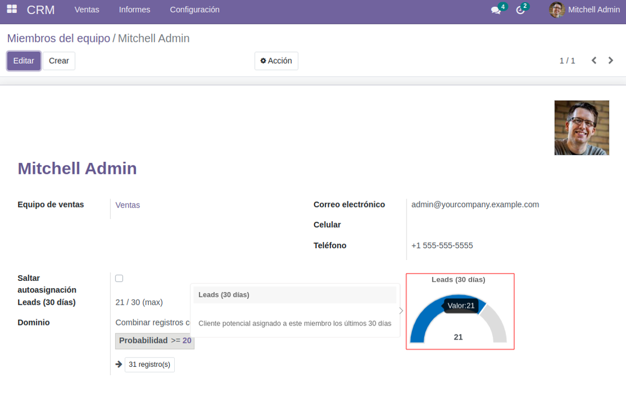The height and width of the screenshot is (396, 626).
Task: Click the number 21 below the gauge
Action: click(x=459, y=337)
